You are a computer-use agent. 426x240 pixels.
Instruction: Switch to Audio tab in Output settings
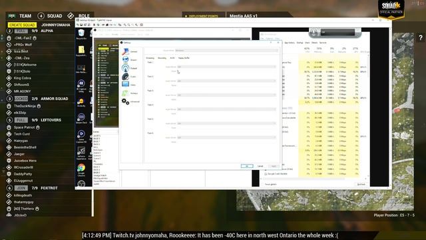pyautogui.click(x=172, y=58)
